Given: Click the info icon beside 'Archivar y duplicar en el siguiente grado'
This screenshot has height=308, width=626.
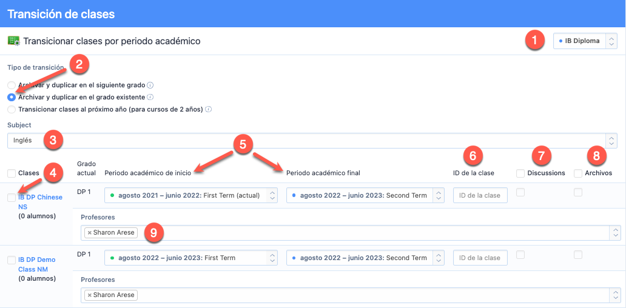Looking at the screenshot, I should tap(150, 85).
